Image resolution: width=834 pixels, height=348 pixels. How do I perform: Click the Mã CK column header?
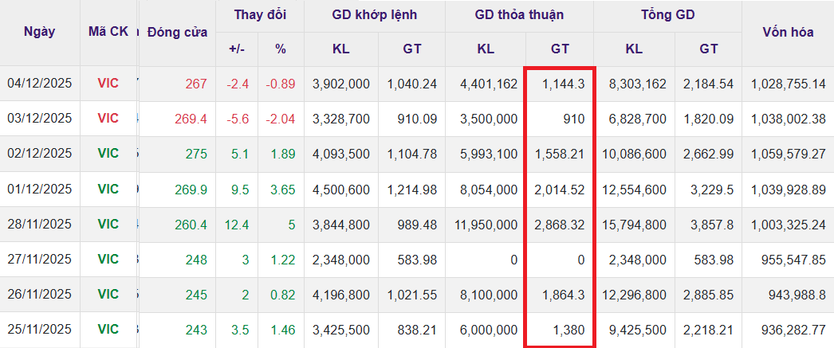point(108,32)
